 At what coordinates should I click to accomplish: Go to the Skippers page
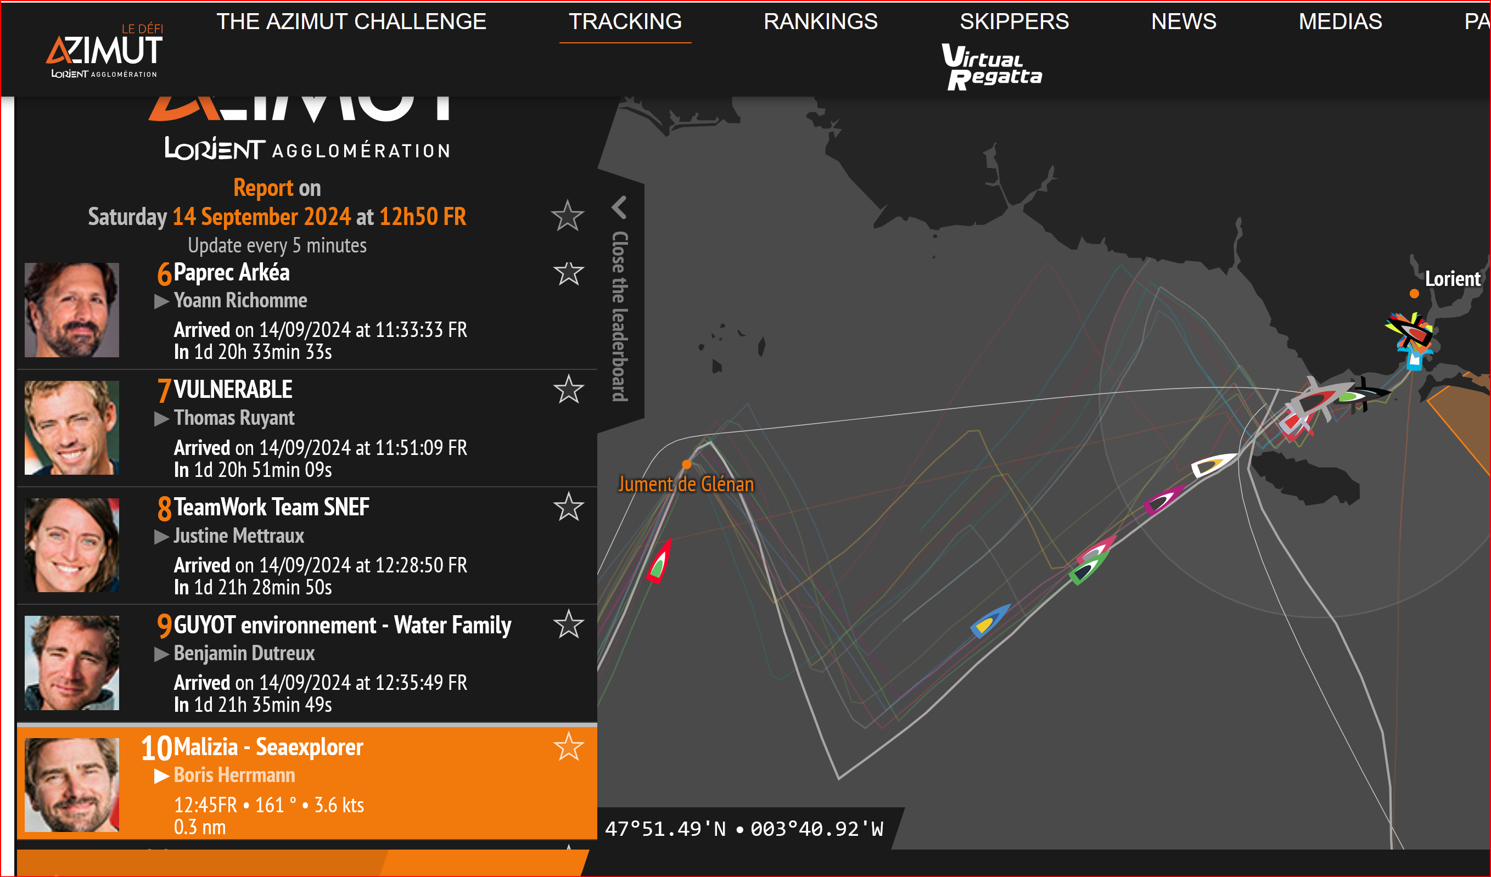coord(1014,22)
